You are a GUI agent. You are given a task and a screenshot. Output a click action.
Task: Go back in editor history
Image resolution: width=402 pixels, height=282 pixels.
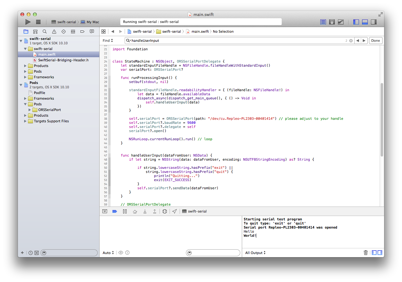(113, 31)
